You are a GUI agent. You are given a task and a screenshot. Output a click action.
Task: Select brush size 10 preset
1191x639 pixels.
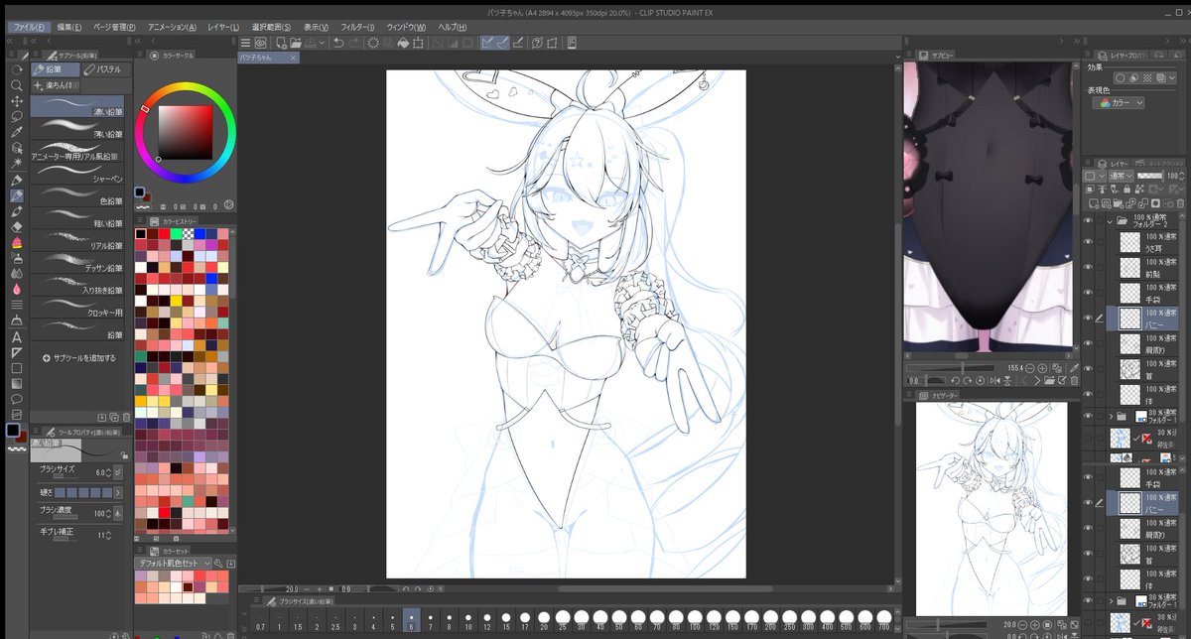466,620
